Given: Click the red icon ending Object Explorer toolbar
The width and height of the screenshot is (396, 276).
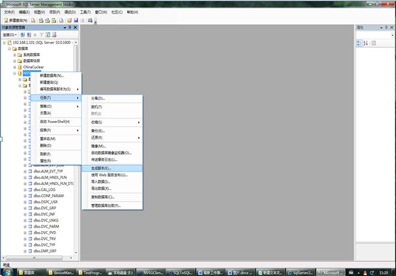Looking at the screenshot, I should pos(54,35).
